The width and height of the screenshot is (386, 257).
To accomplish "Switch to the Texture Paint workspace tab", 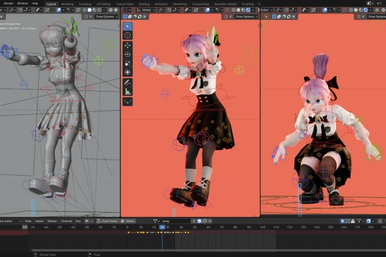I will click(125, 4).
